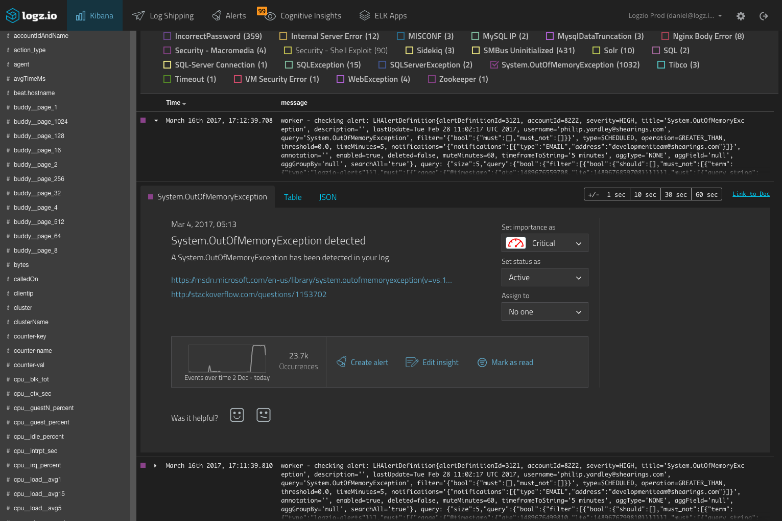Open the Alerts section
782x521 pixels.
click(228, 15)
